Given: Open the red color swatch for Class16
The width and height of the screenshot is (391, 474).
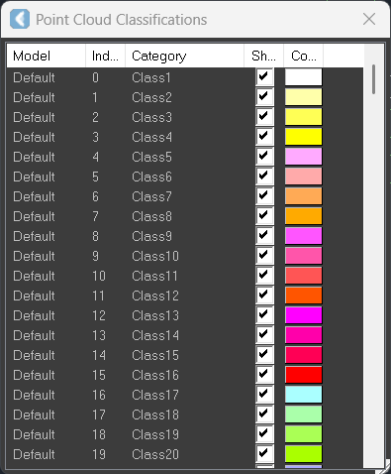Looking at the screenshot, I should point(303,375).
